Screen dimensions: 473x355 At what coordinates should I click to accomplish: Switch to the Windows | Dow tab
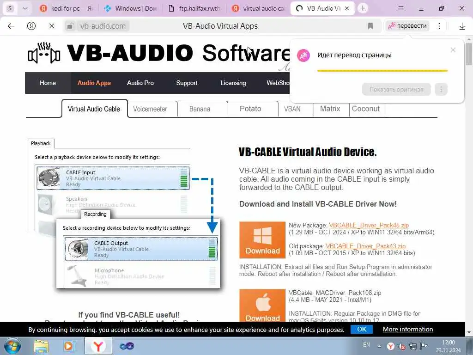pos(131,8)
